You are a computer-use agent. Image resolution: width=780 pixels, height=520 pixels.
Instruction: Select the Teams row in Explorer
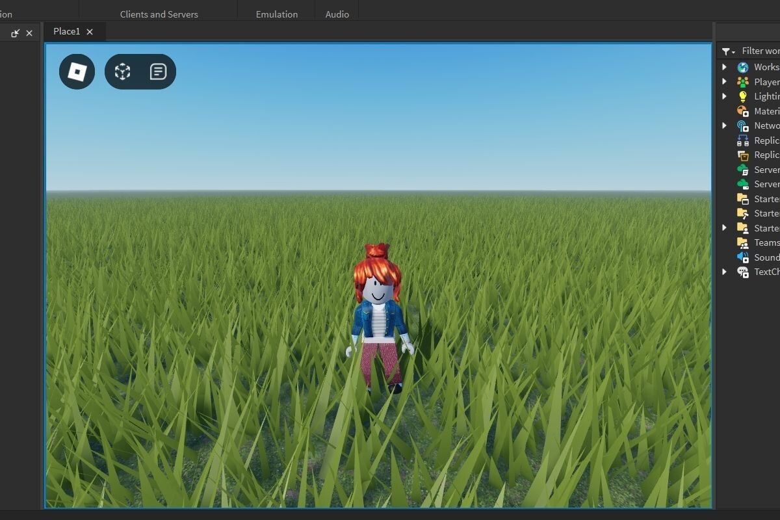pos(749,242)
